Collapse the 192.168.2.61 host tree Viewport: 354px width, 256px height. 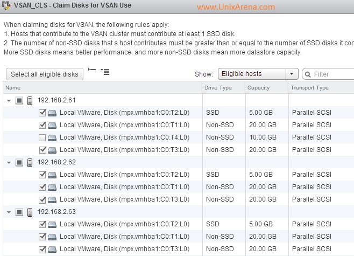coord(9,101)
